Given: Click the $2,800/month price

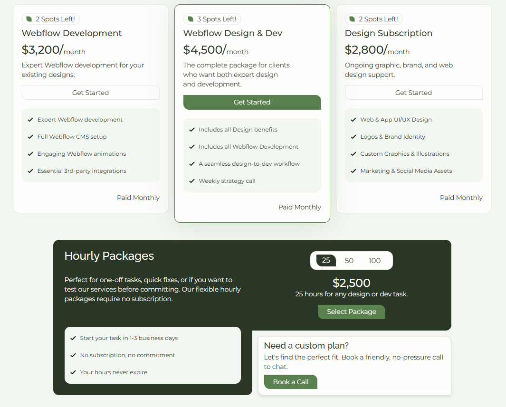Looking at the screenshot, I should [x=377, y=50].
